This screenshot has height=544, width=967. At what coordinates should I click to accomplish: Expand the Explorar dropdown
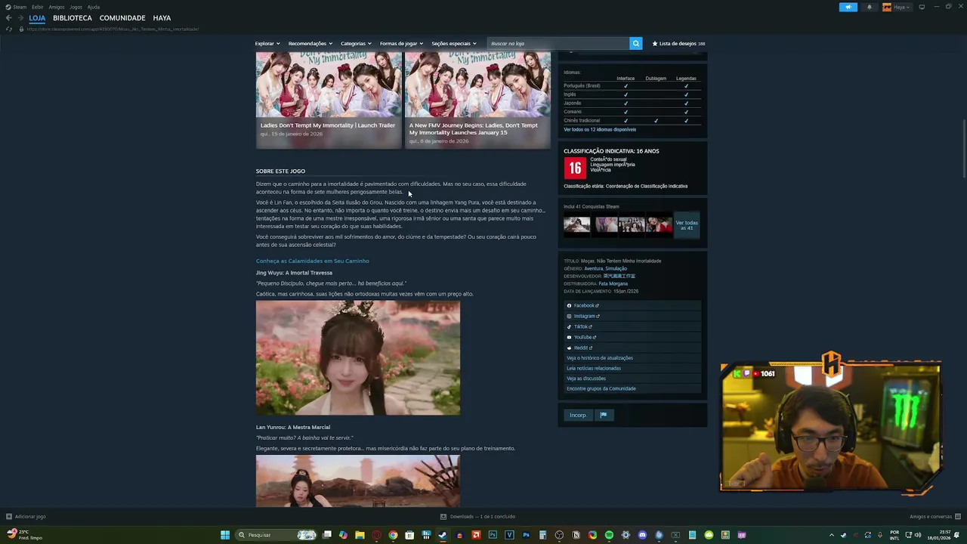click(267, 43)
